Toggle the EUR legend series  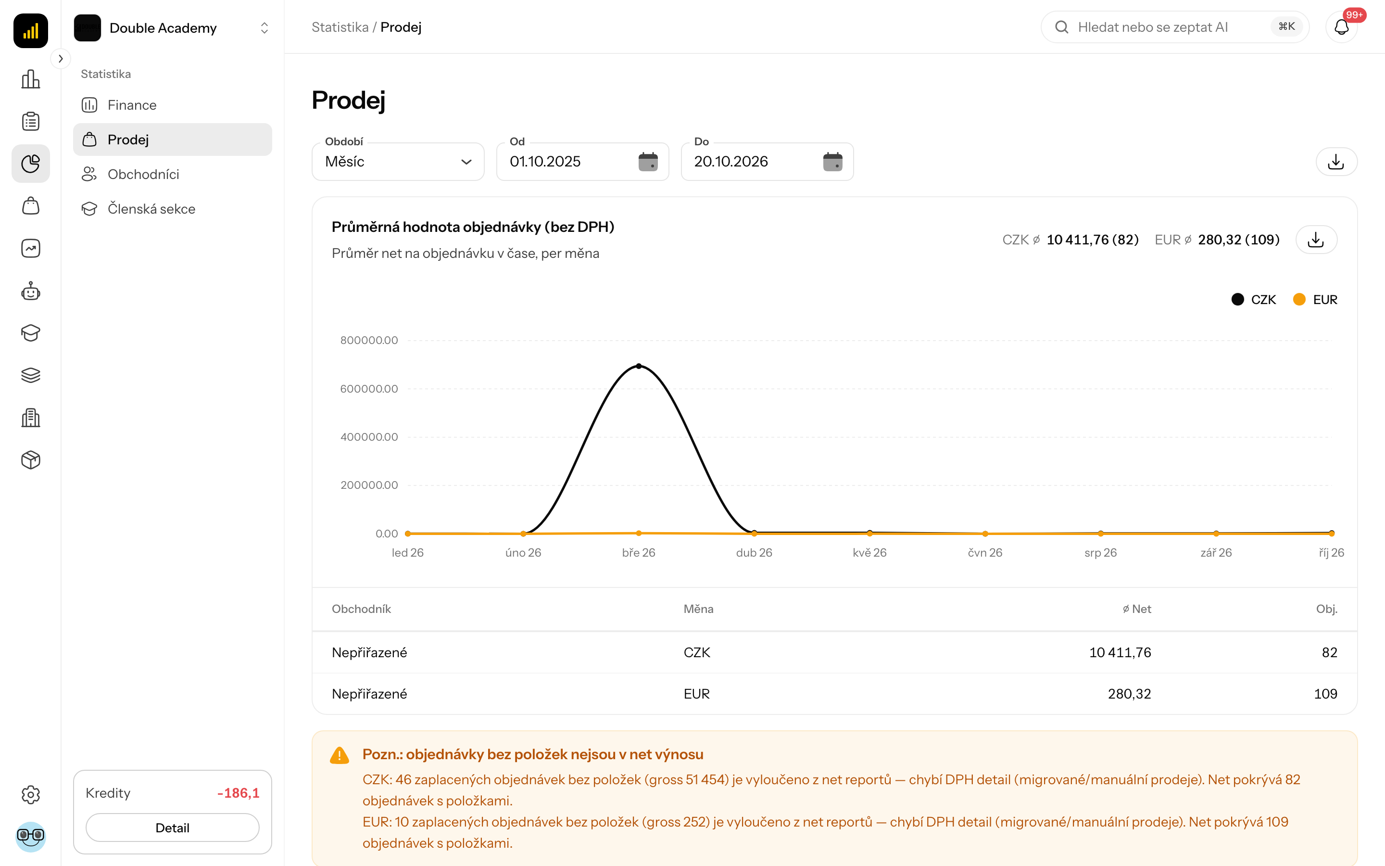(x=1315, y=300)
